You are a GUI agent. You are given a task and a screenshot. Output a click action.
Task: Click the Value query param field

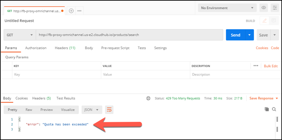pyautogui.click(x=145, y=74)
